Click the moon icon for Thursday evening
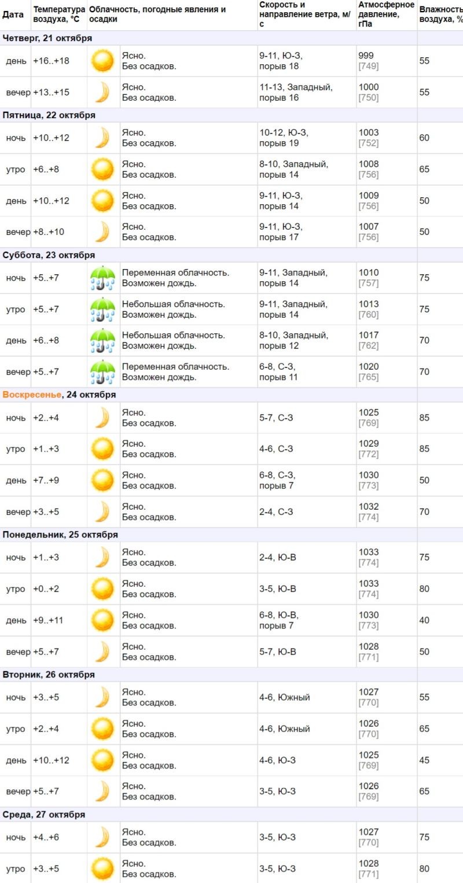The image size is (463, 883). (x=103, y=92)
